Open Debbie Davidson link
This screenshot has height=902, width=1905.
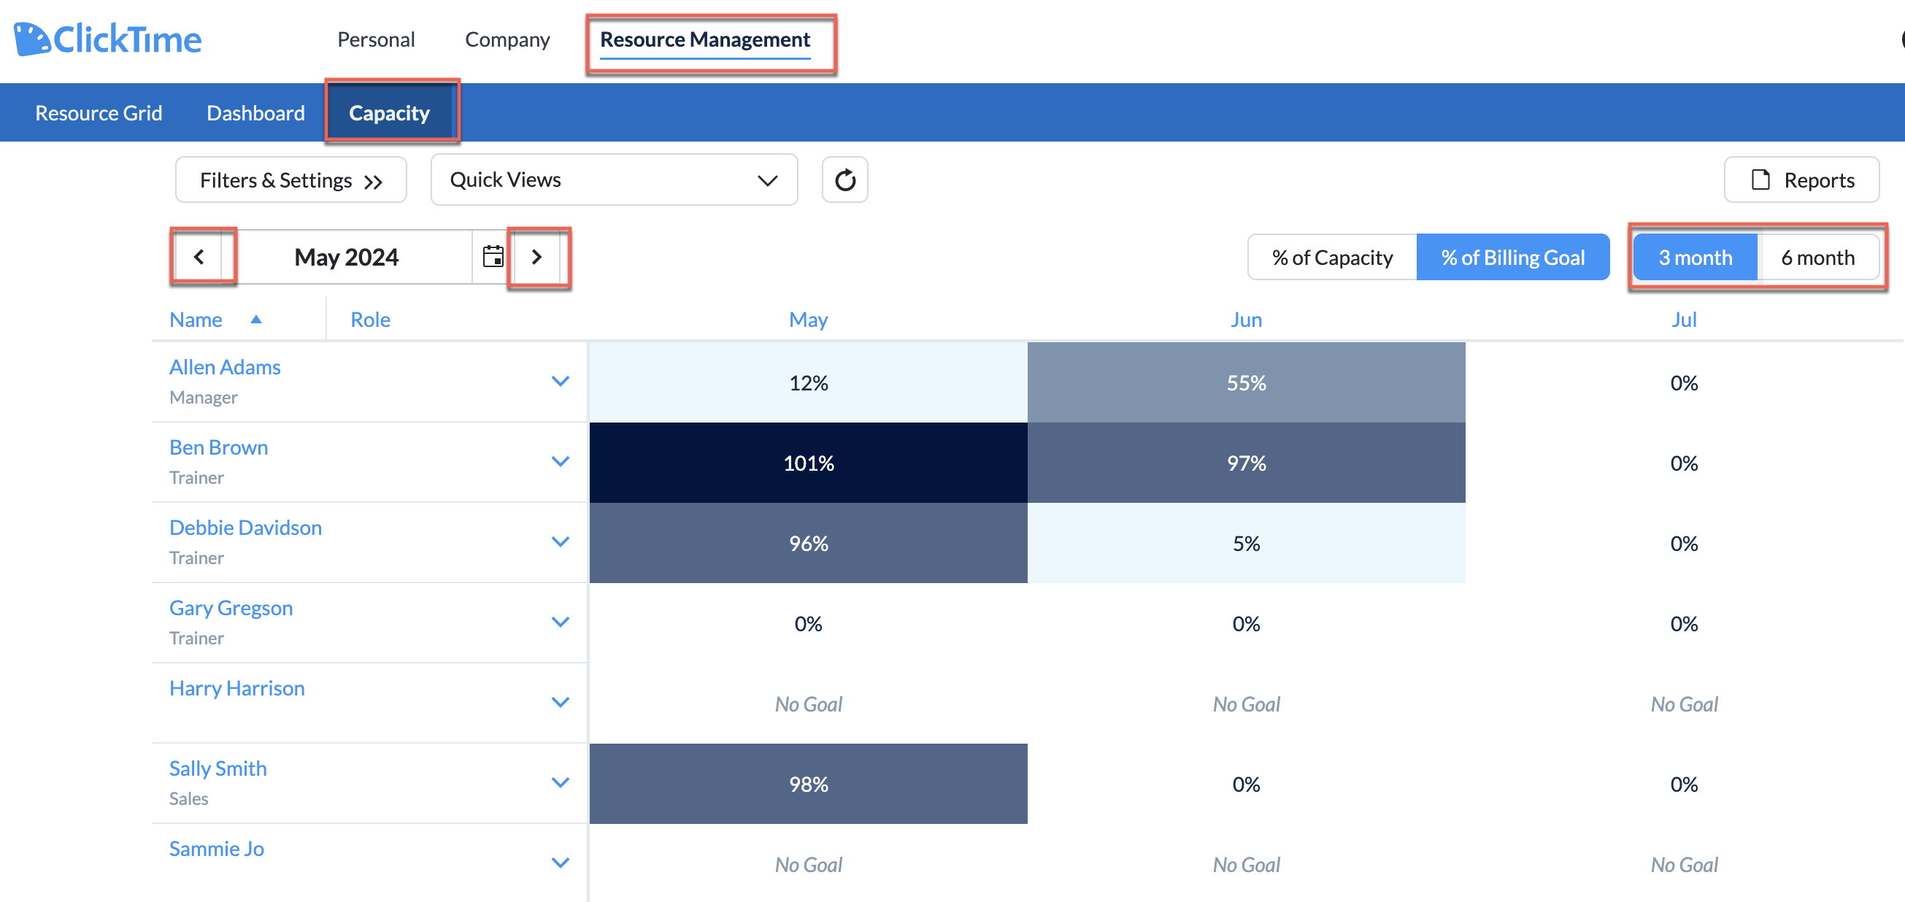tap(245, 527)
